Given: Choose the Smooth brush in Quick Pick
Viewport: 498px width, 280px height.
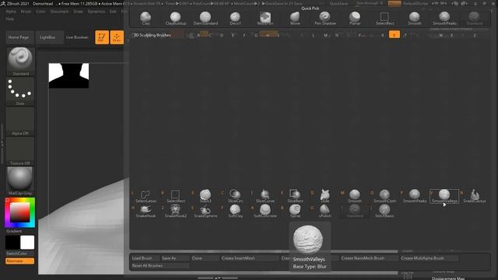Looking at the screenshot, I should tap(415, 18).
